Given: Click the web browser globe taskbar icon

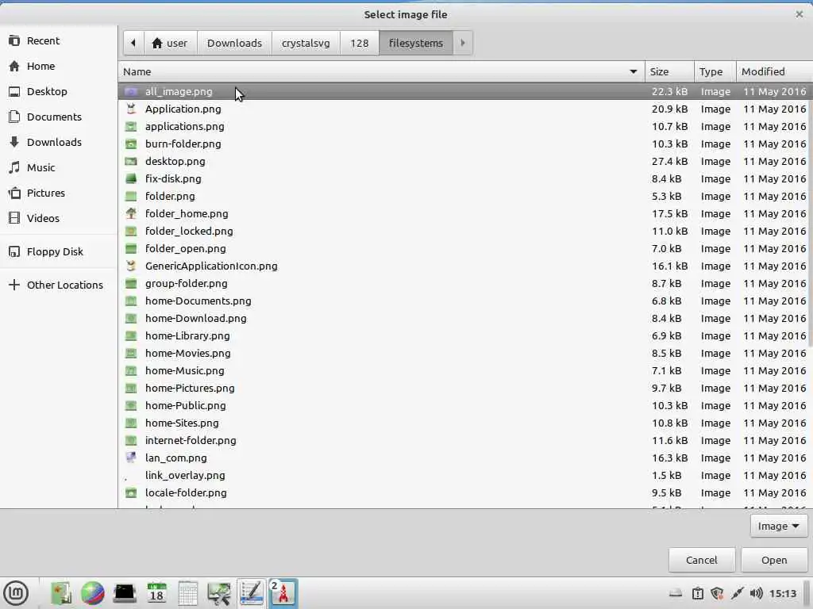Looking at the screenshot, I should (93, 593).
